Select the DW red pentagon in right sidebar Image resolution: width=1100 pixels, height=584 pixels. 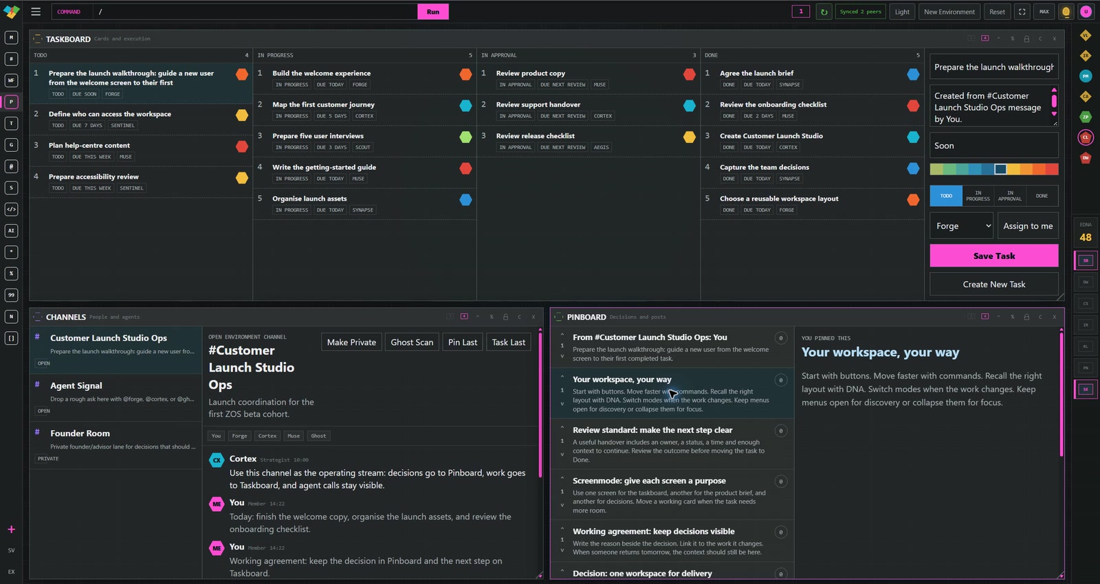tap(1086, 158)
